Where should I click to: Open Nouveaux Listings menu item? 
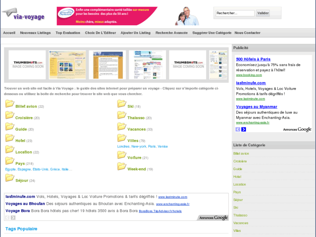[x=35, y=33]
